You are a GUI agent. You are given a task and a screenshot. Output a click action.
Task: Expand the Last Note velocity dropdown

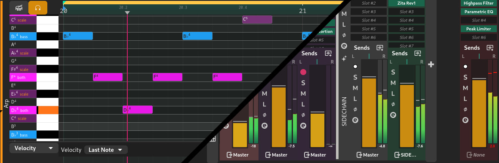tap(106, 150)
